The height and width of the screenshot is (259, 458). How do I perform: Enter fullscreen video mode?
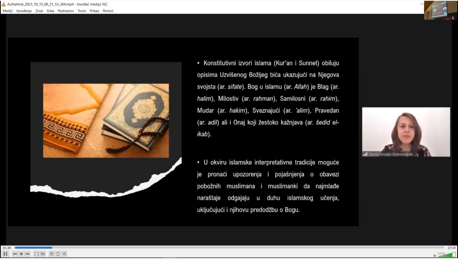click(x=36, y=254)
